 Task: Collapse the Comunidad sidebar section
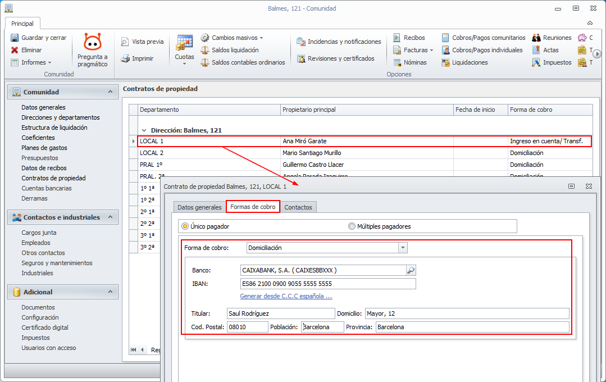pyautogui.click(x=110, y=92)
